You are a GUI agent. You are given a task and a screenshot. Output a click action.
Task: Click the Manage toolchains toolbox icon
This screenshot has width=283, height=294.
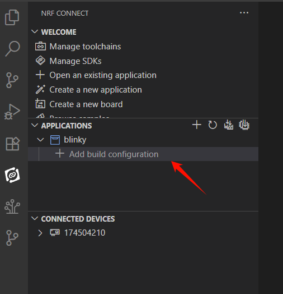point(40,47)
